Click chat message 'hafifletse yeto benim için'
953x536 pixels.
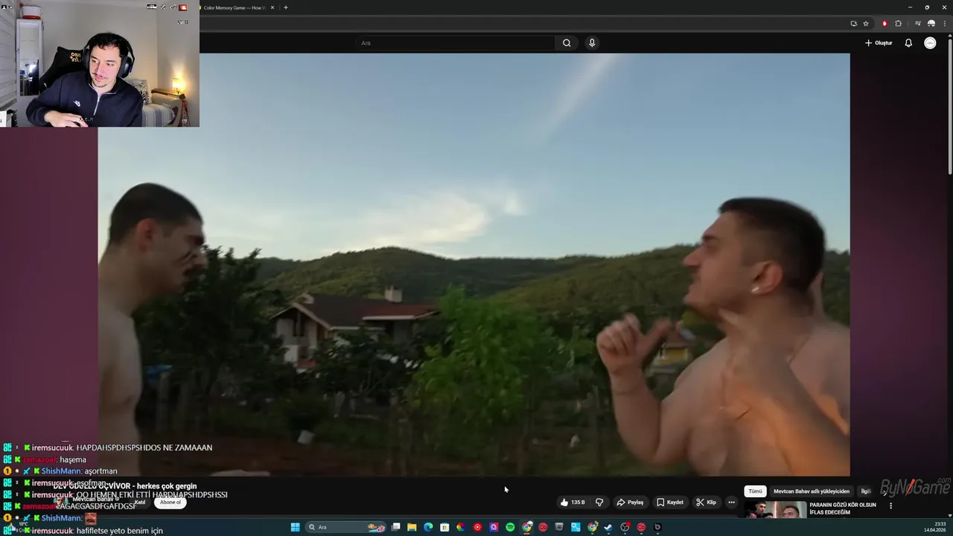click(x=120, y=531)
